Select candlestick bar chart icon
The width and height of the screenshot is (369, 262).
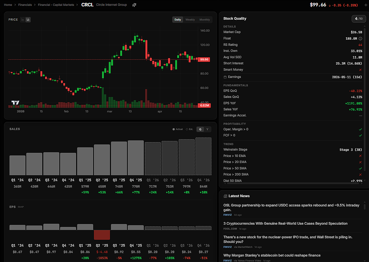[x=28, y=20]
